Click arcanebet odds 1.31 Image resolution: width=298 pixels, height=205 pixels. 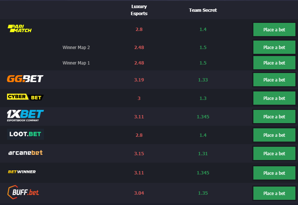pos(203,153)
